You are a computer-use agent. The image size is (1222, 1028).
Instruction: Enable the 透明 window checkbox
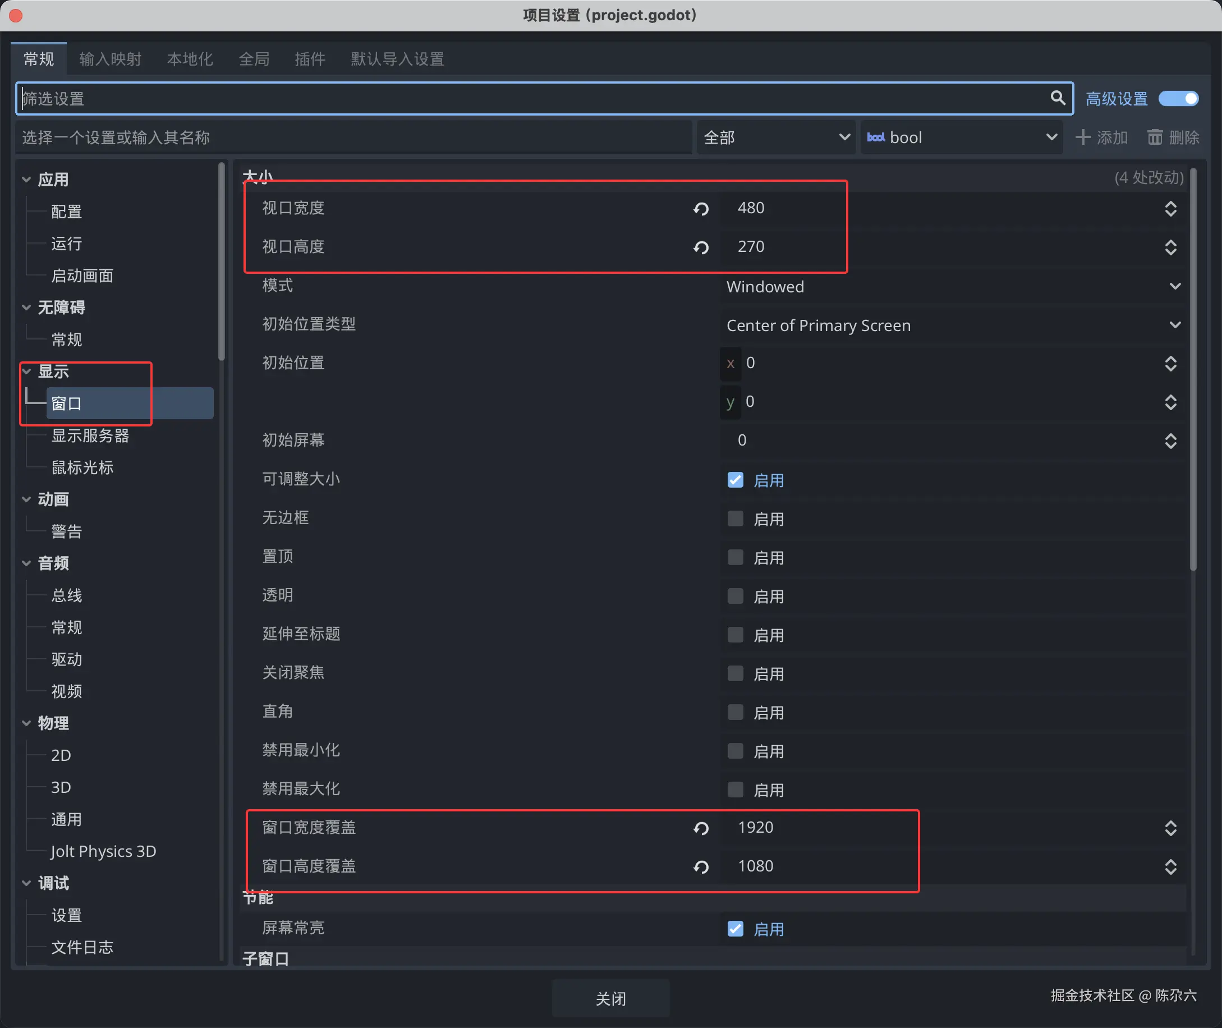[736, 596]
